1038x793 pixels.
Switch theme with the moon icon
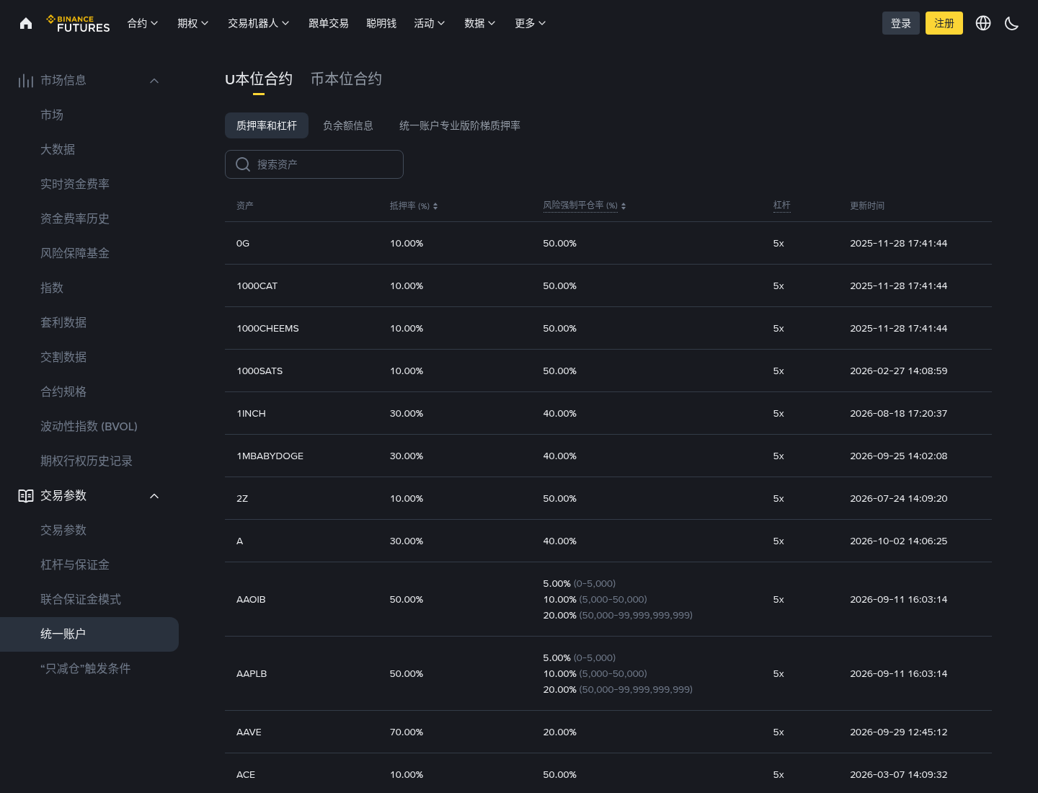[1012, 23]
